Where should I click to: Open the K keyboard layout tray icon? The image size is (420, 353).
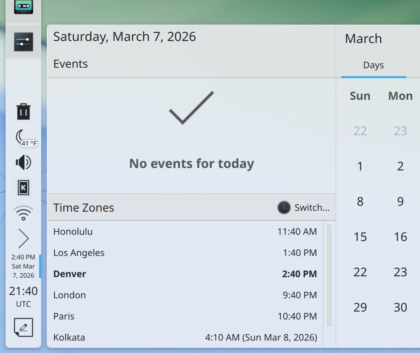(x=23, y=188)
